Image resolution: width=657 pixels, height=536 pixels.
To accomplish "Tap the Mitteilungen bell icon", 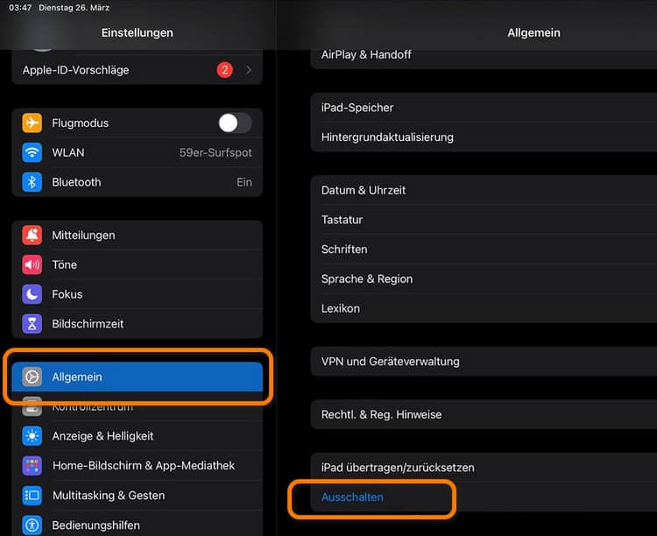I will 32,235.
